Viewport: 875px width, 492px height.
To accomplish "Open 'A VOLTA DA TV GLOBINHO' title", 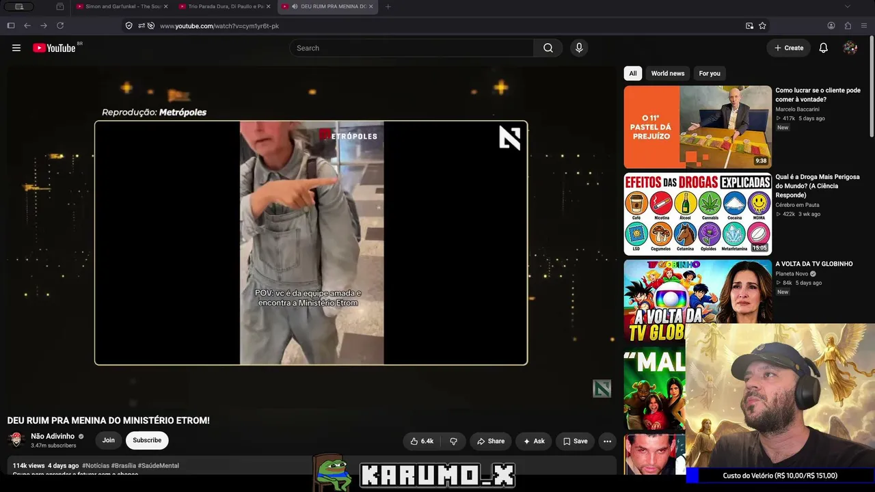I will [x=814, y=264].
